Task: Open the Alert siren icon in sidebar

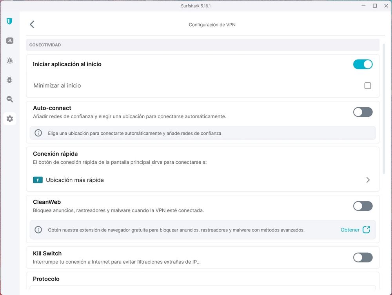Action: [x=10, y=60]
